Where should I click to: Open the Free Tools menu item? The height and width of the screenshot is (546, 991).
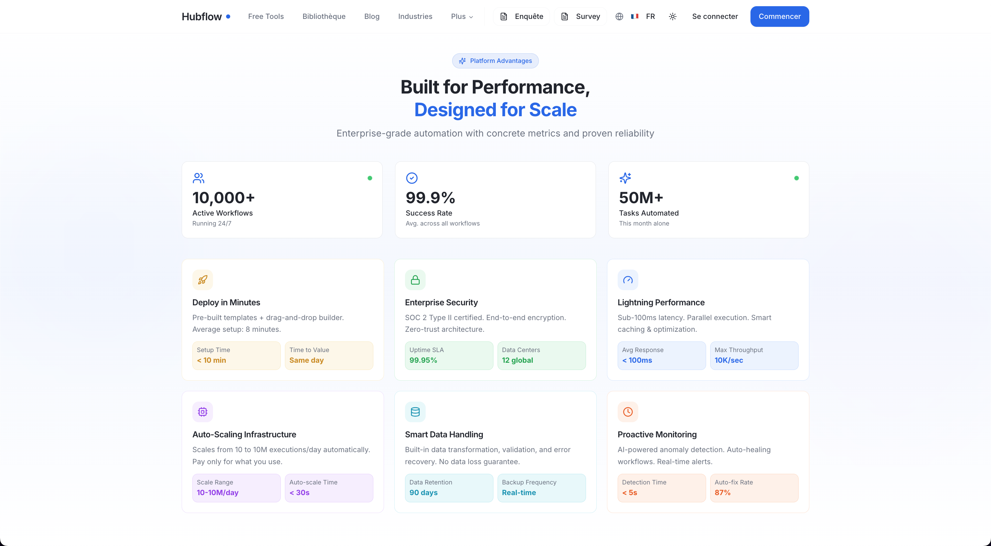265,17
